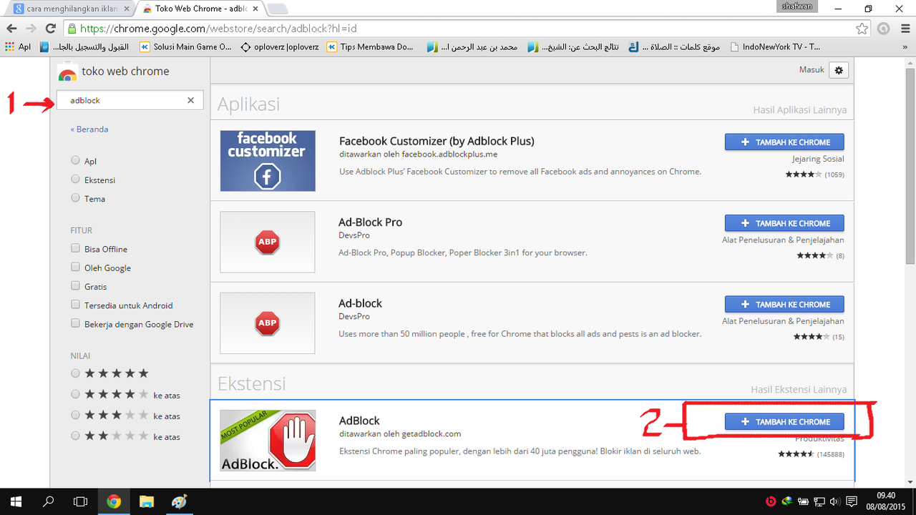Open Hasil Aplikasi Lainnya link
Screen dimensions: 916x515
coord(799,110)
